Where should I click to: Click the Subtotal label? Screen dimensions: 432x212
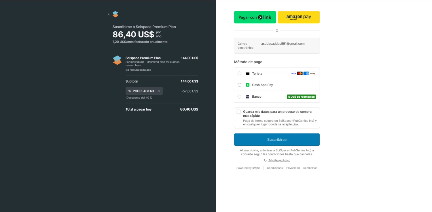click(132, 81)
